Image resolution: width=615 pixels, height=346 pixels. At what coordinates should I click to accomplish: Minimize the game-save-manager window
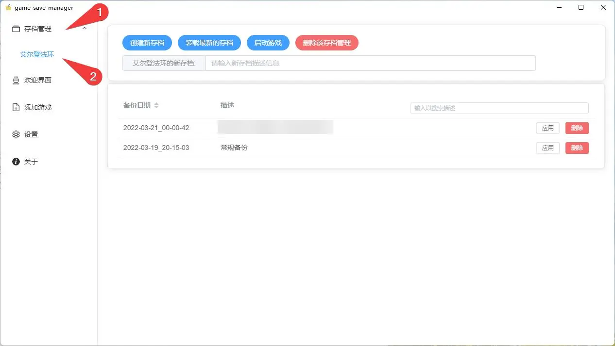[x=559, y=7]
